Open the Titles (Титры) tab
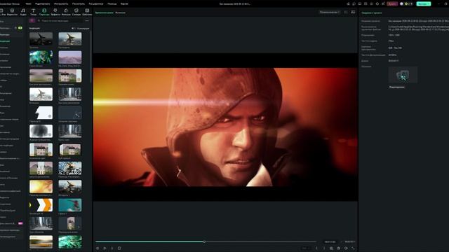Viewport: 449px width, 252px height. [33, 12]
